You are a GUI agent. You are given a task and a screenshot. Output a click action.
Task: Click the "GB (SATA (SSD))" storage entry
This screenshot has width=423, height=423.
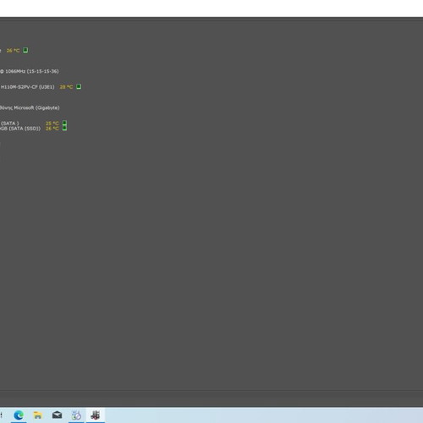coord(20,129)
